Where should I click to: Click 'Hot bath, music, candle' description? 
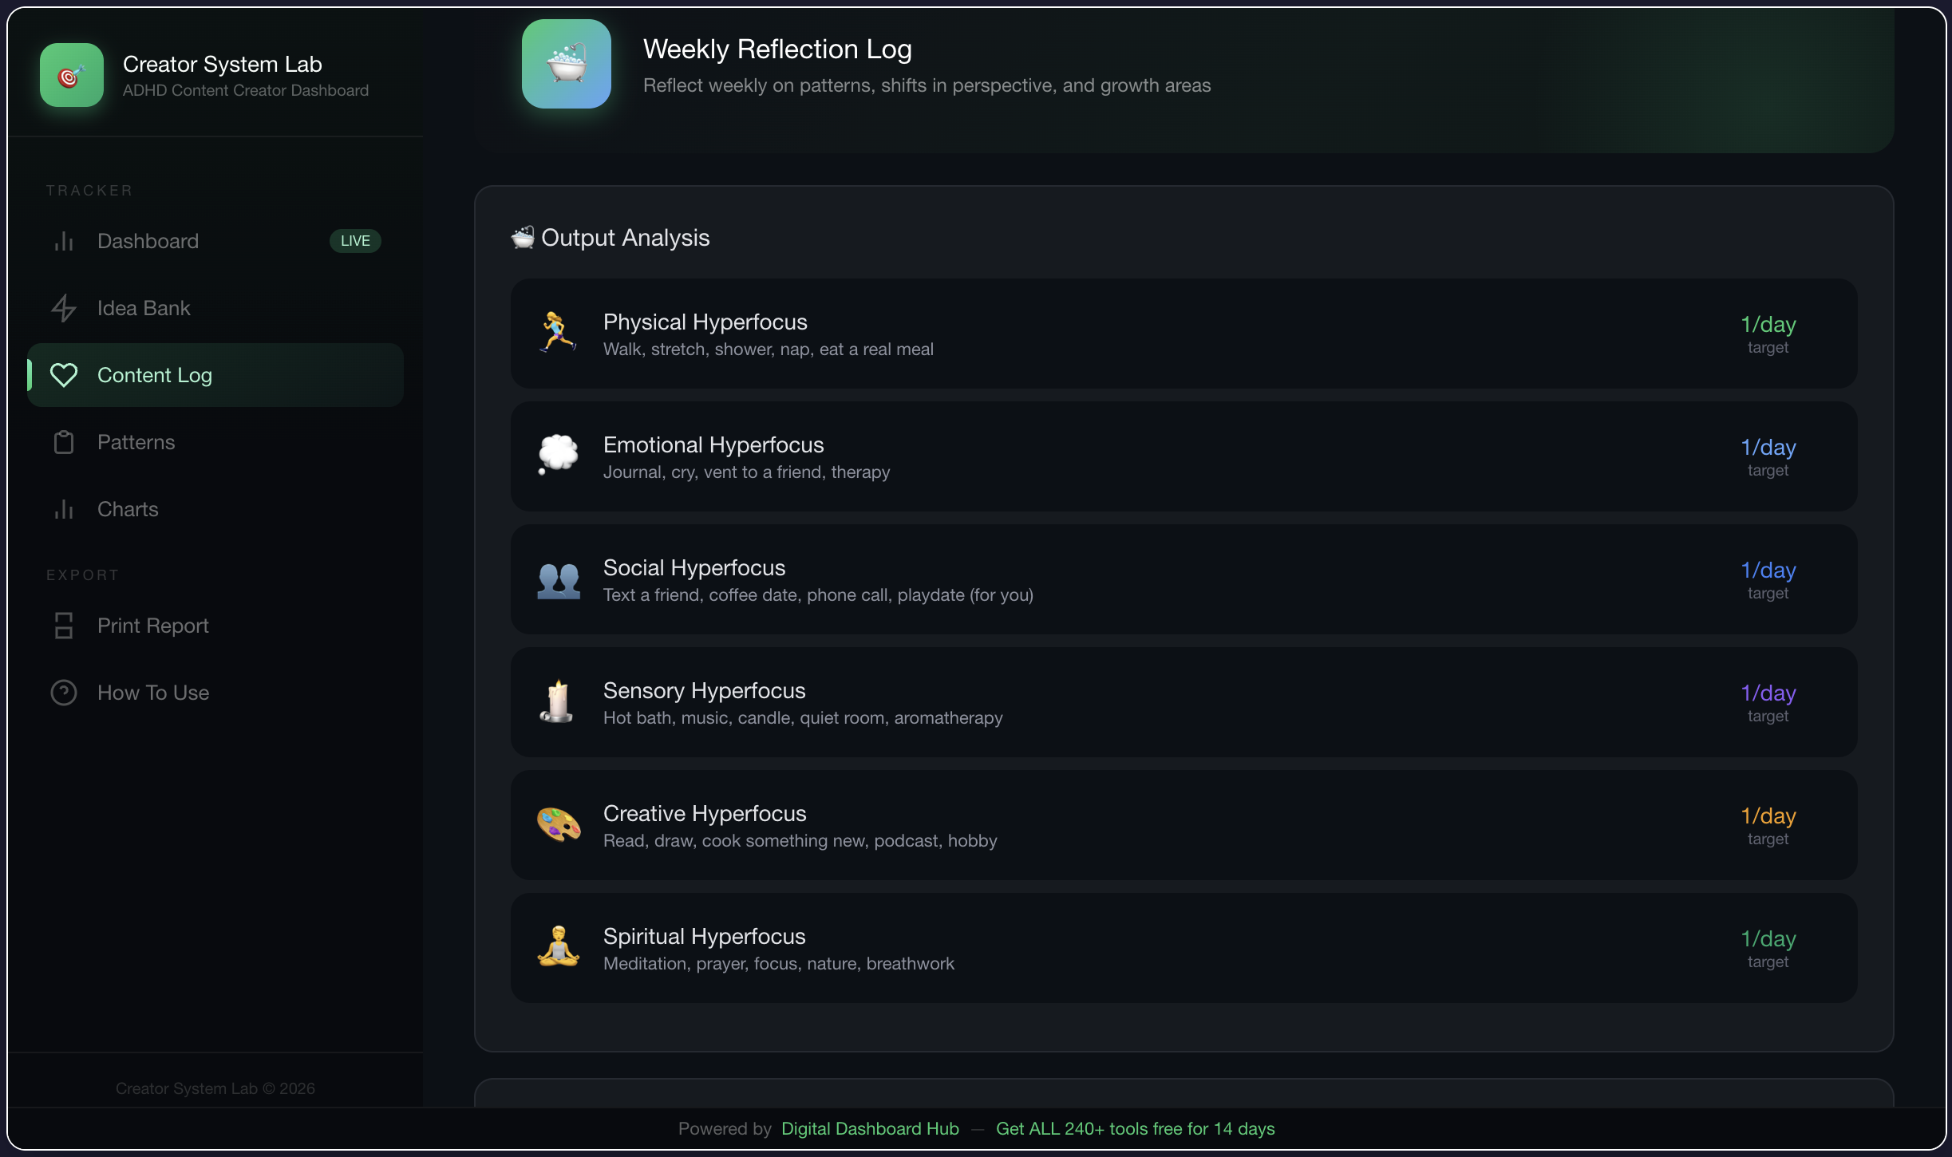pyautogui.click(x=803, y=718)
